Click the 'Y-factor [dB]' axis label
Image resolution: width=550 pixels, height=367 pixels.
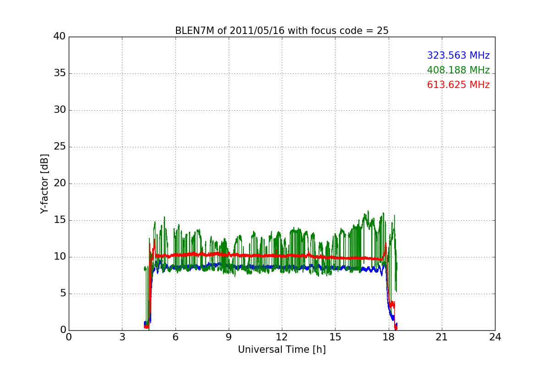tap(44, 183)
